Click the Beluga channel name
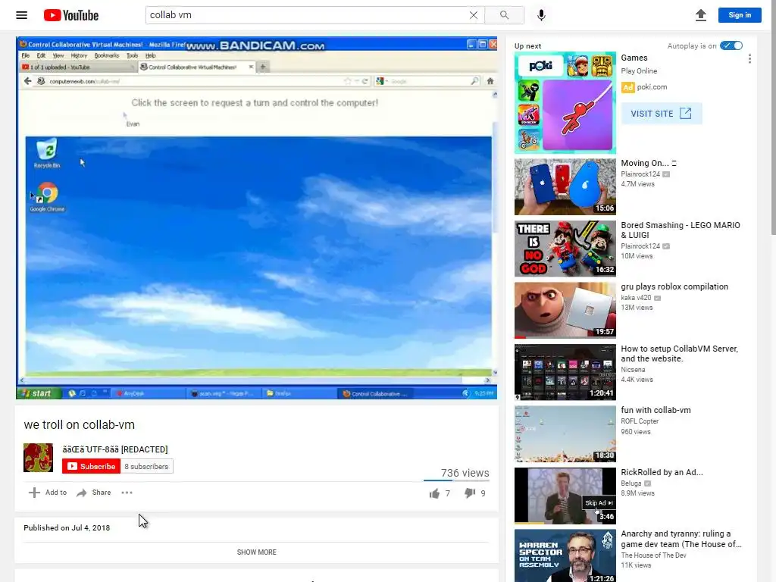The height and width of the screenshot is (582, 776). (631, 483)
